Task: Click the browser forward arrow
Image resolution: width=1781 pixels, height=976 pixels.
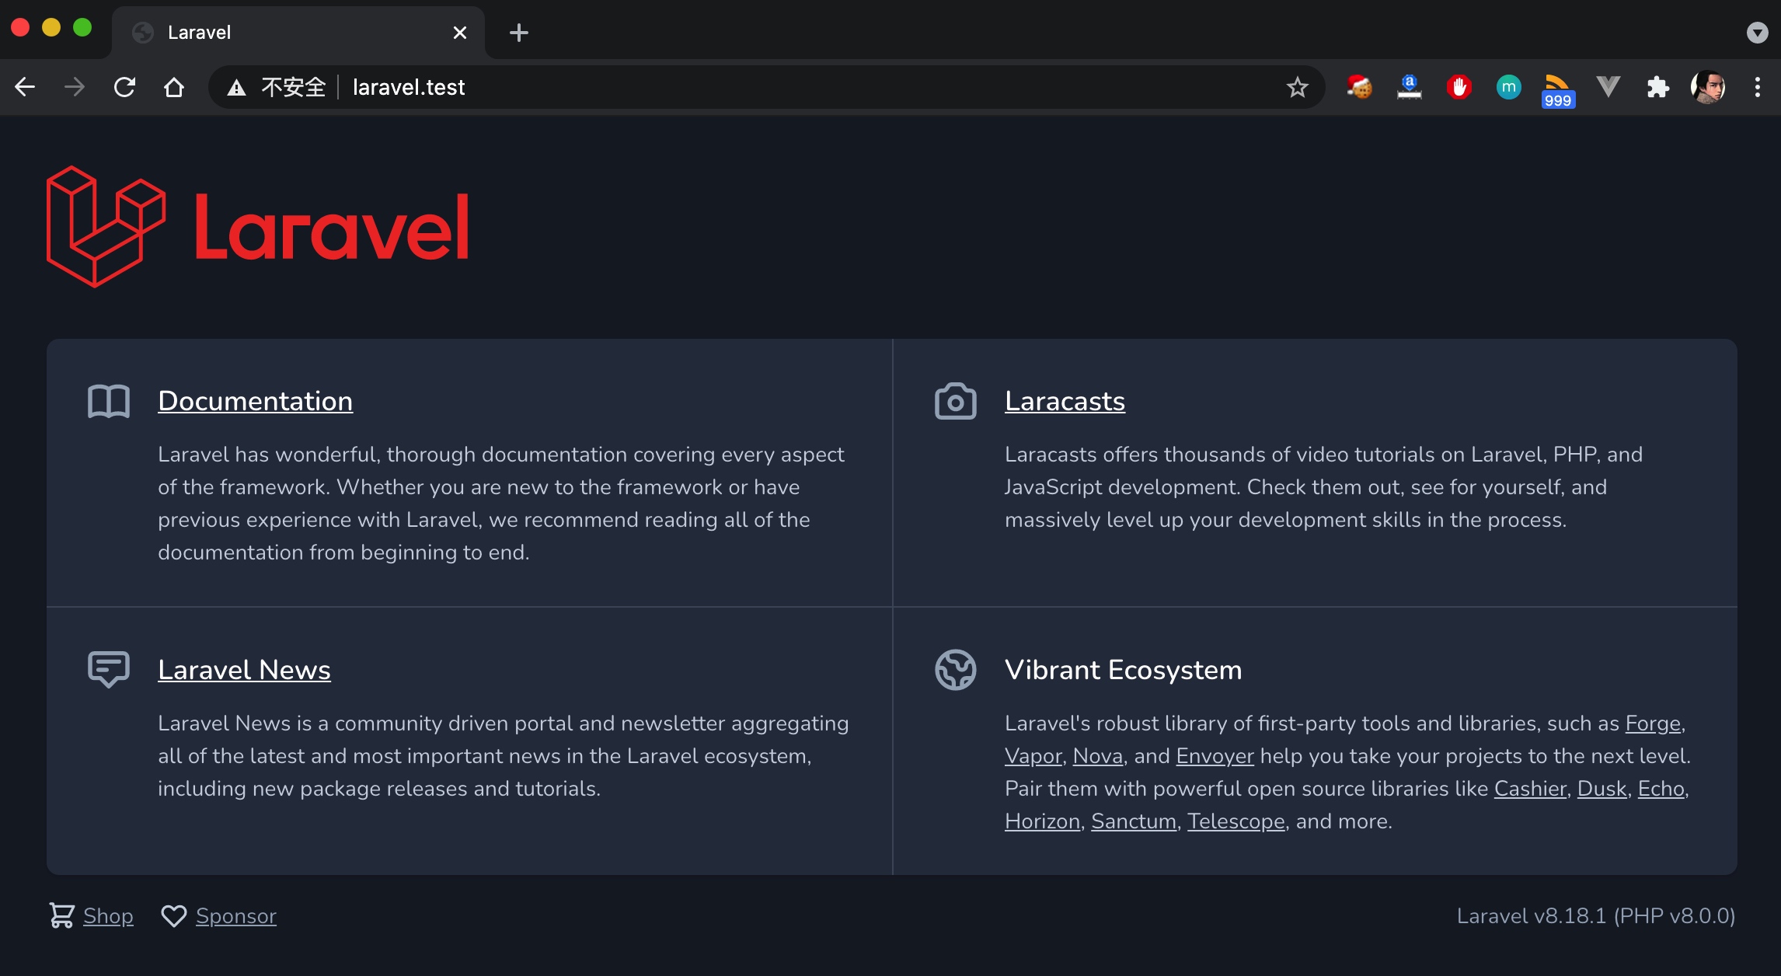Action: pos(75,87)
